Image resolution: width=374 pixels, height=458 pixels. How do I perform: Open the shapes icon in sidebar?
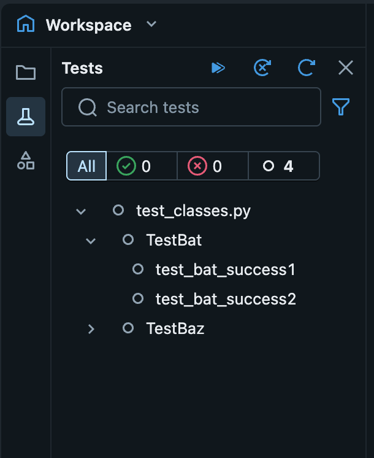[x=26, y=160]
